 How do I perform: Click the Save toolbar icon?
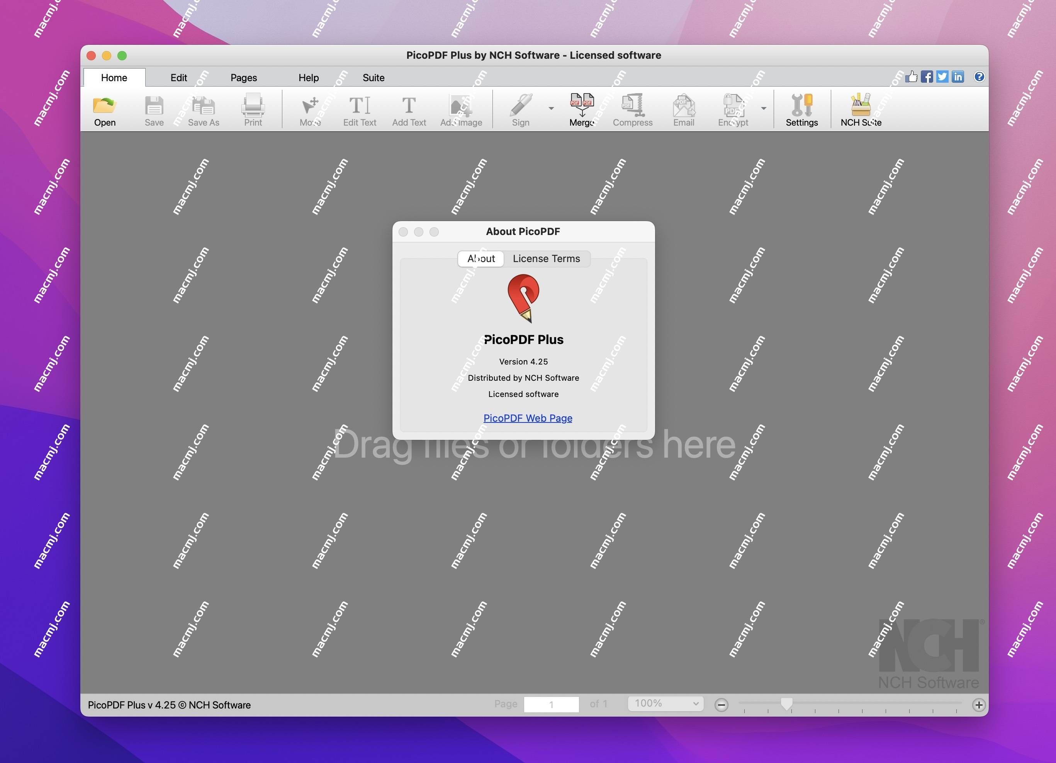click(154, 111)
